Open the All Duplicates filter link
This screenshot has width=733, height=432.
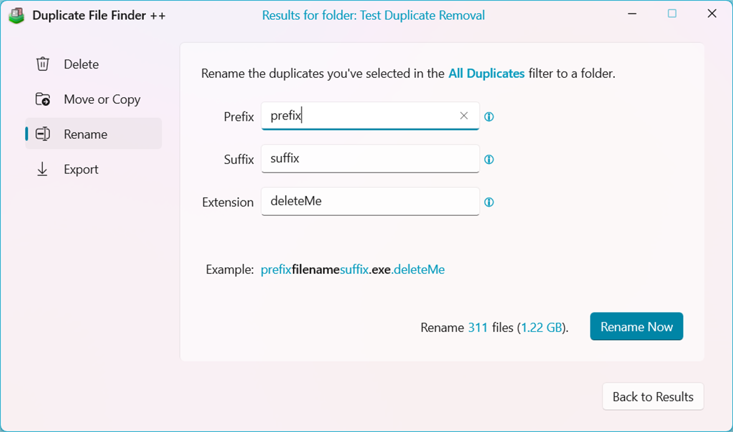[x=486, y=73]
